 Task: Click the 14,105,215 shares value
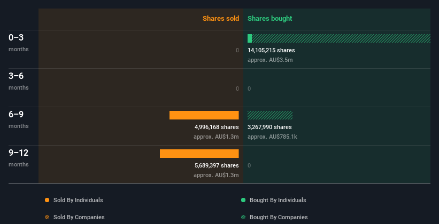(x=271, y=50)
